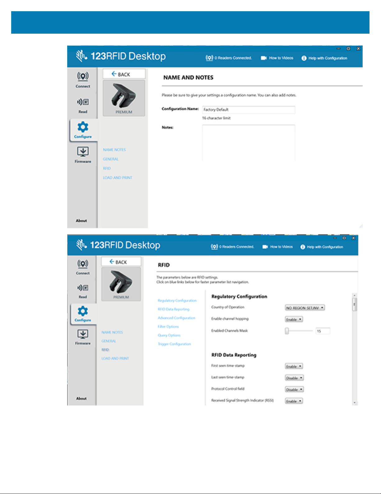Jump to RFID Data Reporting link

click(174, 309)
